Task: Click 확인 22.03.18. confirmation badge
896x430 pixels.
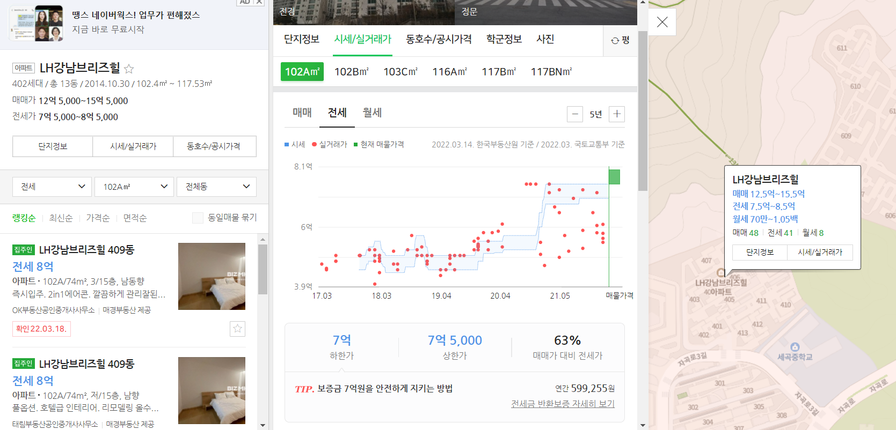Action: click(41, 329)
